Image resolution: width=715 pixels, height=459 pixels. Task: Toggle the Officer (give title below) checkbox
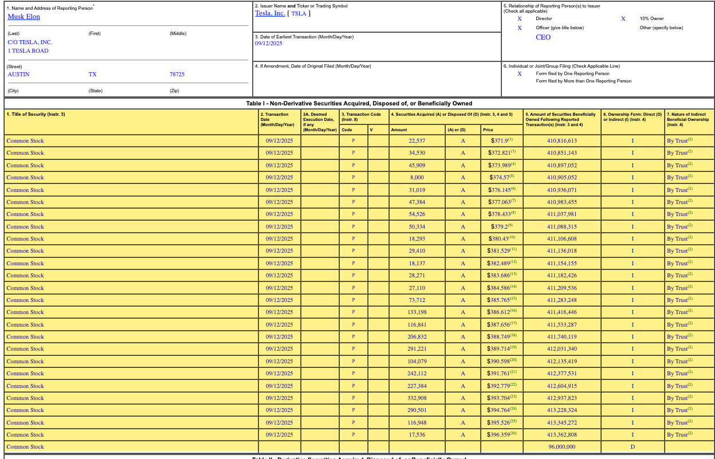tap(520, 28)
